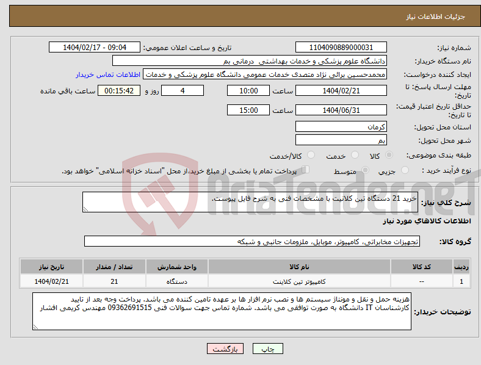The height and width of the screenshot is (365, 481).
Task: Select the متوسط purchase type radio
Action: [366, 170]
